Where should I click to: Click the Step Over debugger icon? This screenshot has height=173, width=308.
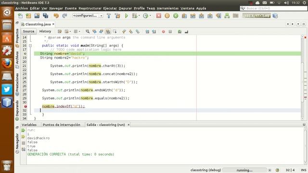click(x=184, y=16)
